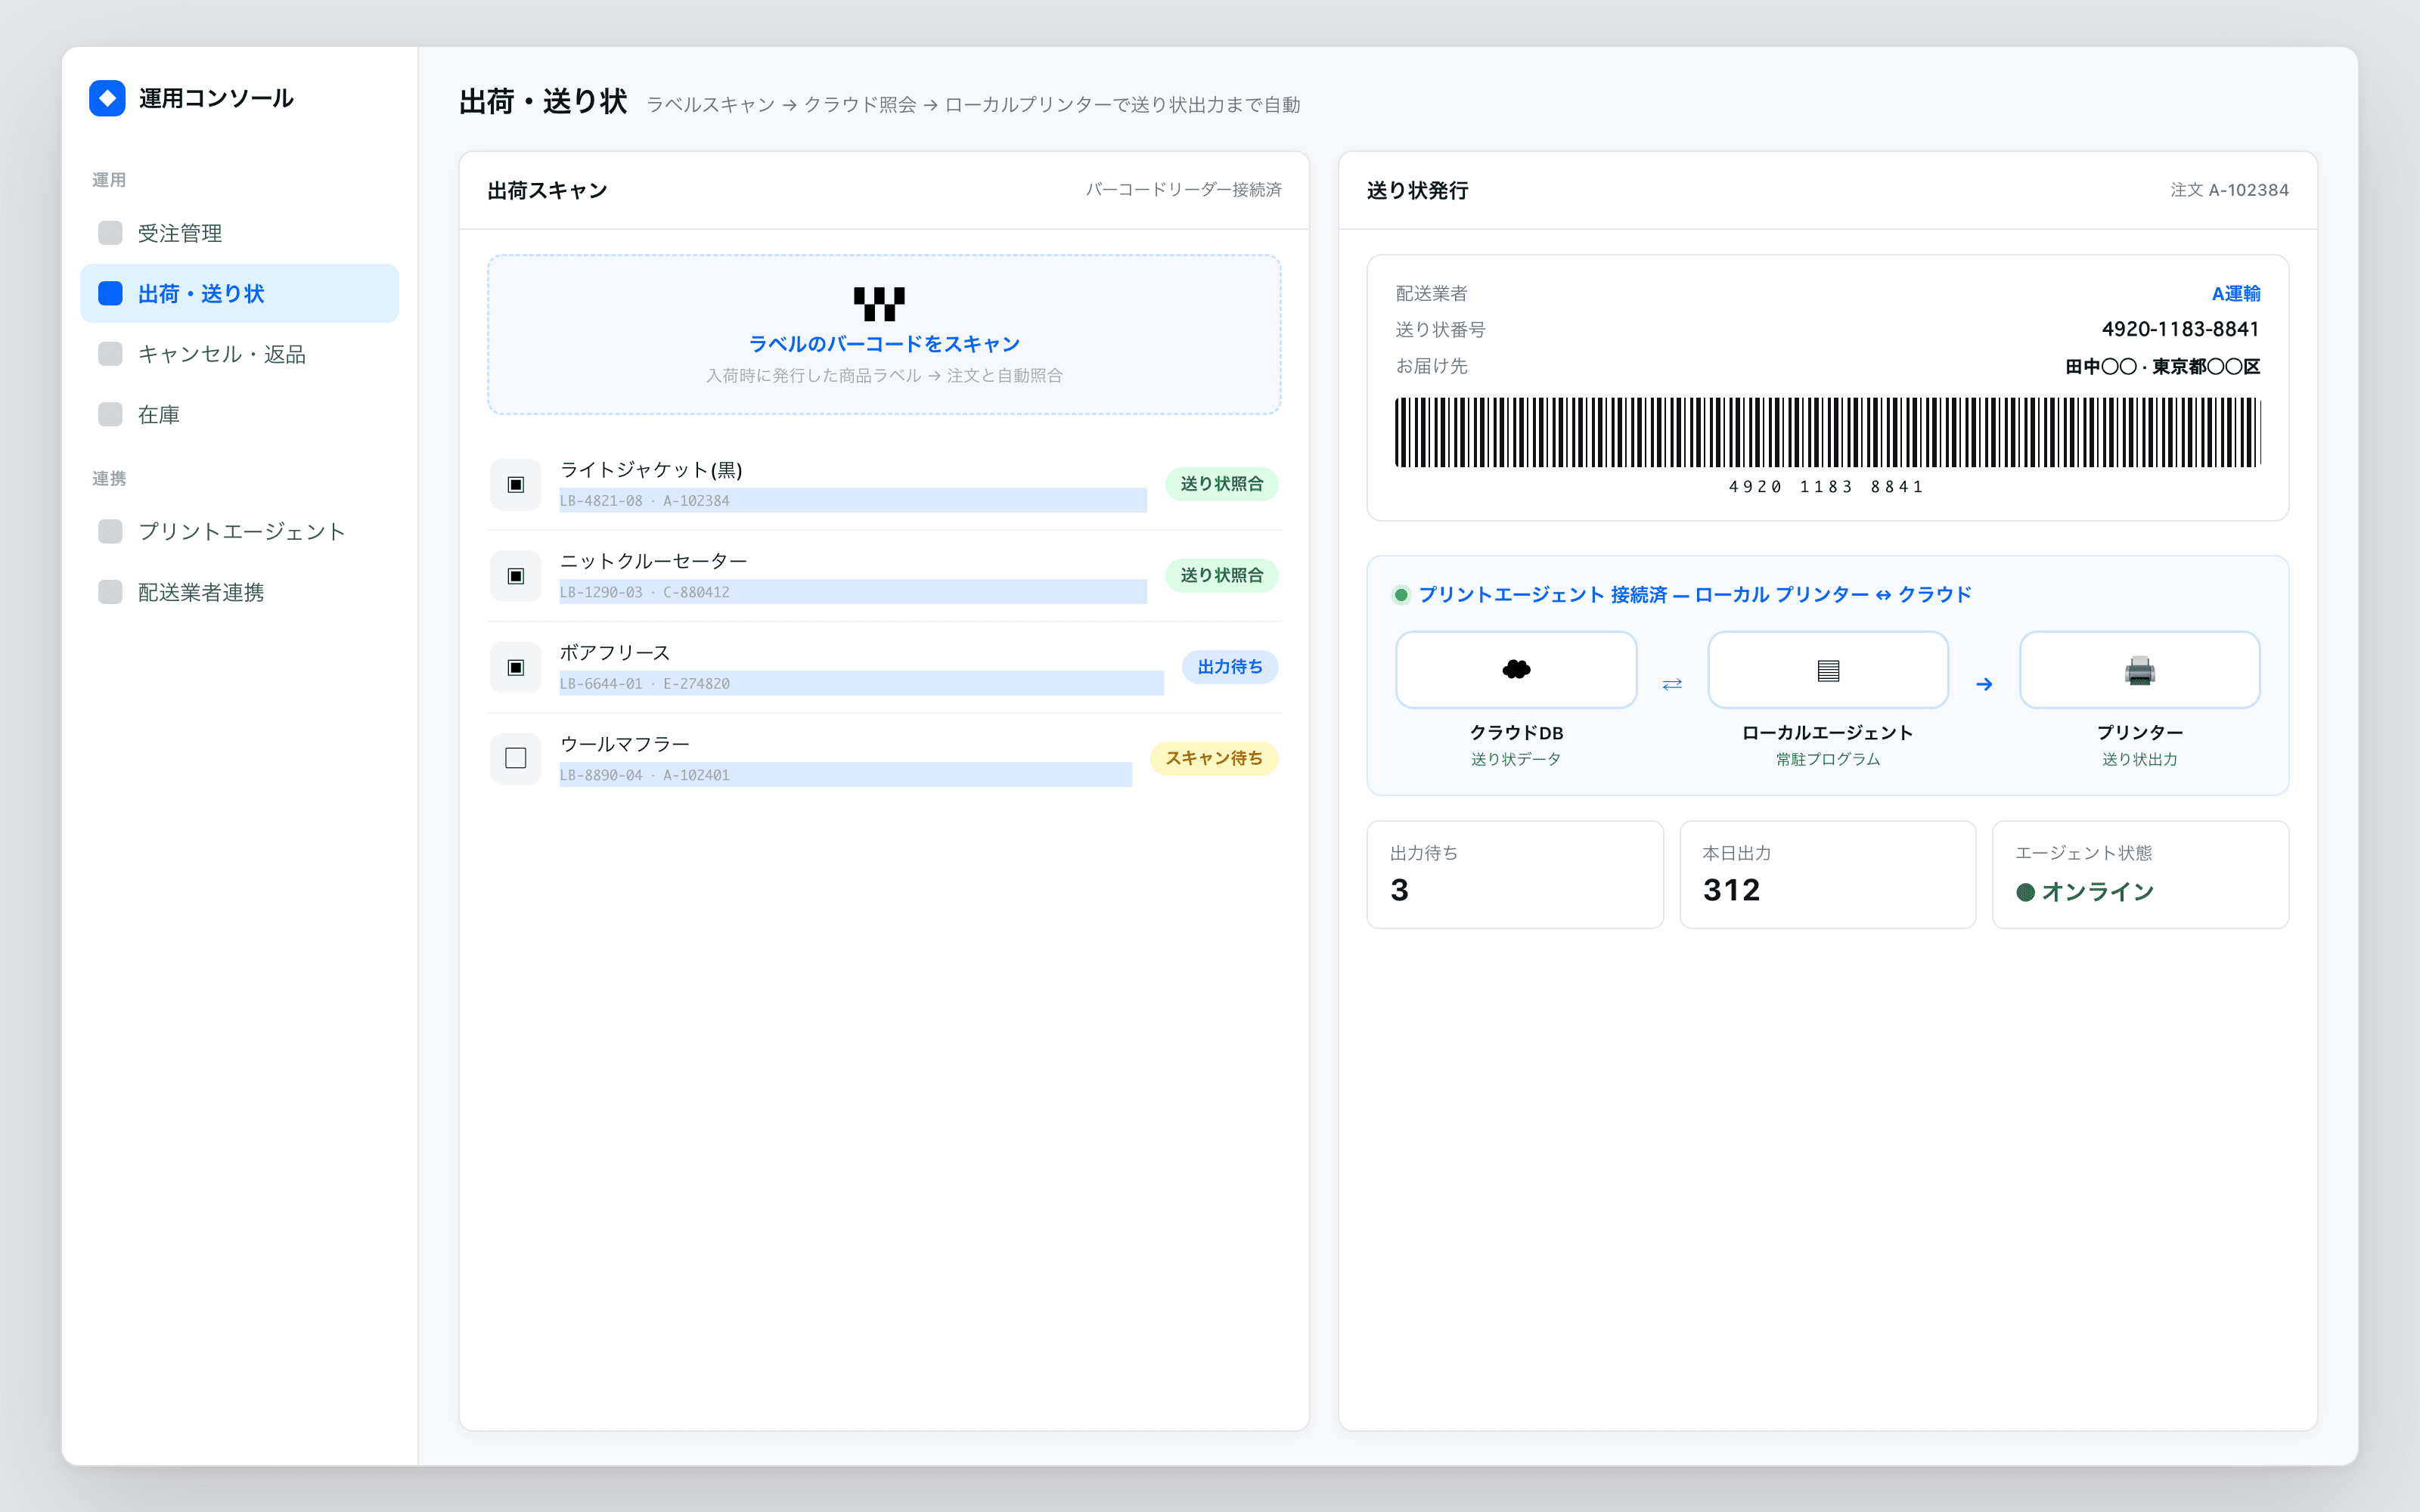2420x1512 pixels.
Task: Click the shipping label barcode image
Action: click(1828, 432)
